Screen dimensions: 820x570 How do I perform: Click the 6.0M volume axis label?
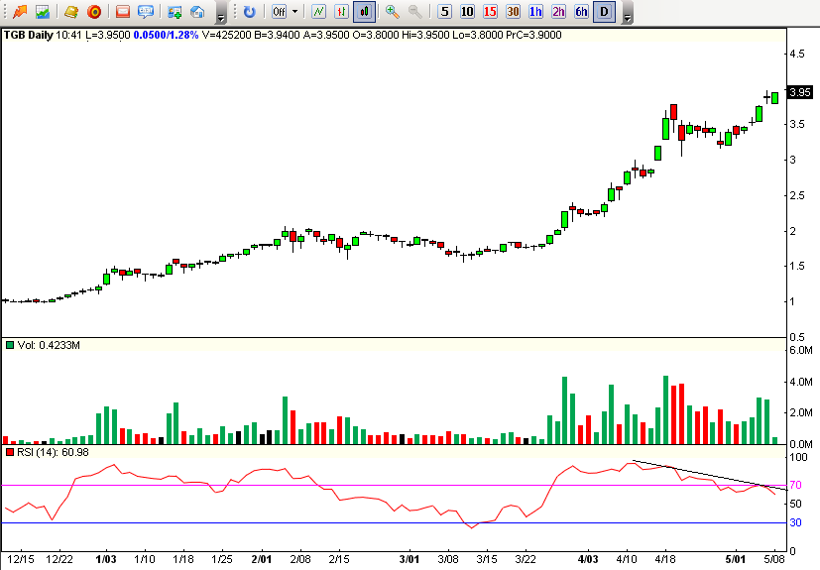pyautogui.click(x=800, y=350)
